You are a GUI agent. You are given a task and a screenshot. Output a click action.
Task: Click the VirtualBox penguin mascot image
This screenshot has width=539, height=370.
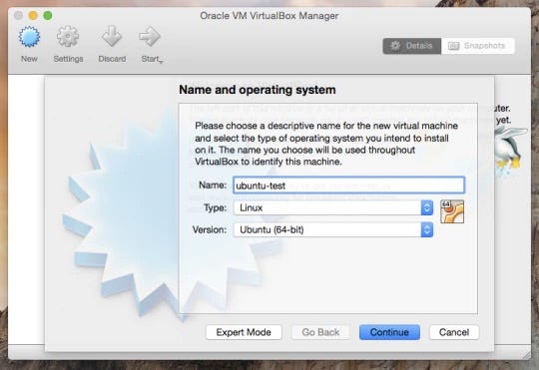510,152
